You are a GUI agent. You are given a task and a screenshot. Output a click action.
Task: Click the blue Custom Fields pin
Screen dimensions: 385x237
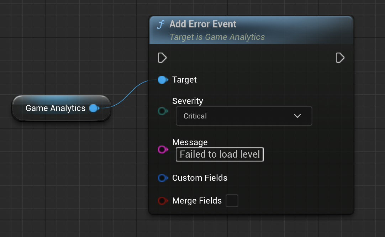[x=162, y=178]
